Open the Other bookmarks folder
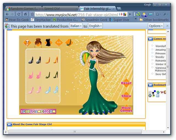The width and height of the screenshot is (176, 140). point(154,20)
